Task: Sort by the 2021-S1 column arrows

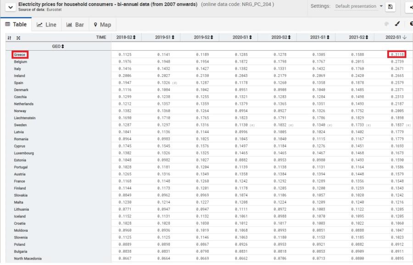Action: click(x=328, y=37)
